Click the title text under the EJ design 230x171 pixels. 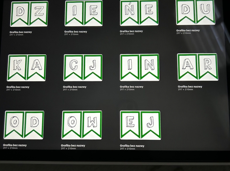point(132,146)
